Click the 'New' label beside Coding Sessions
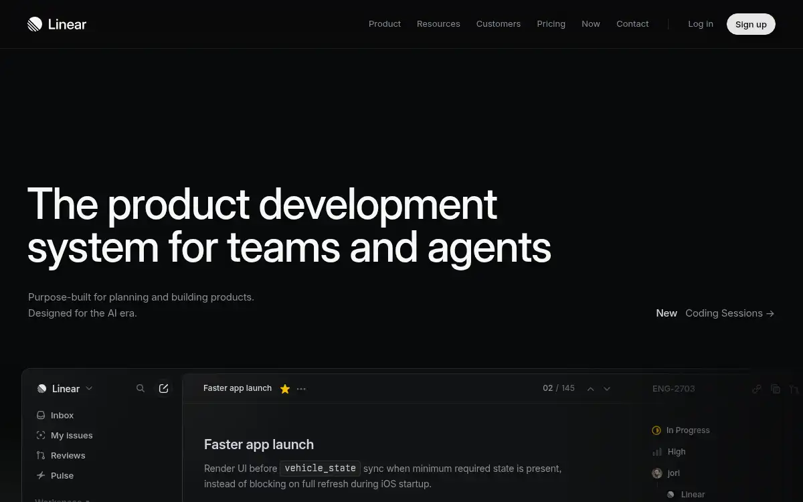This screenshot has height=502, width=803. coord(666,313)
